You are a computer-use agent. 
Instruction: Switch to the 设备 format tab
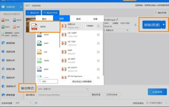tap(95, 19)
